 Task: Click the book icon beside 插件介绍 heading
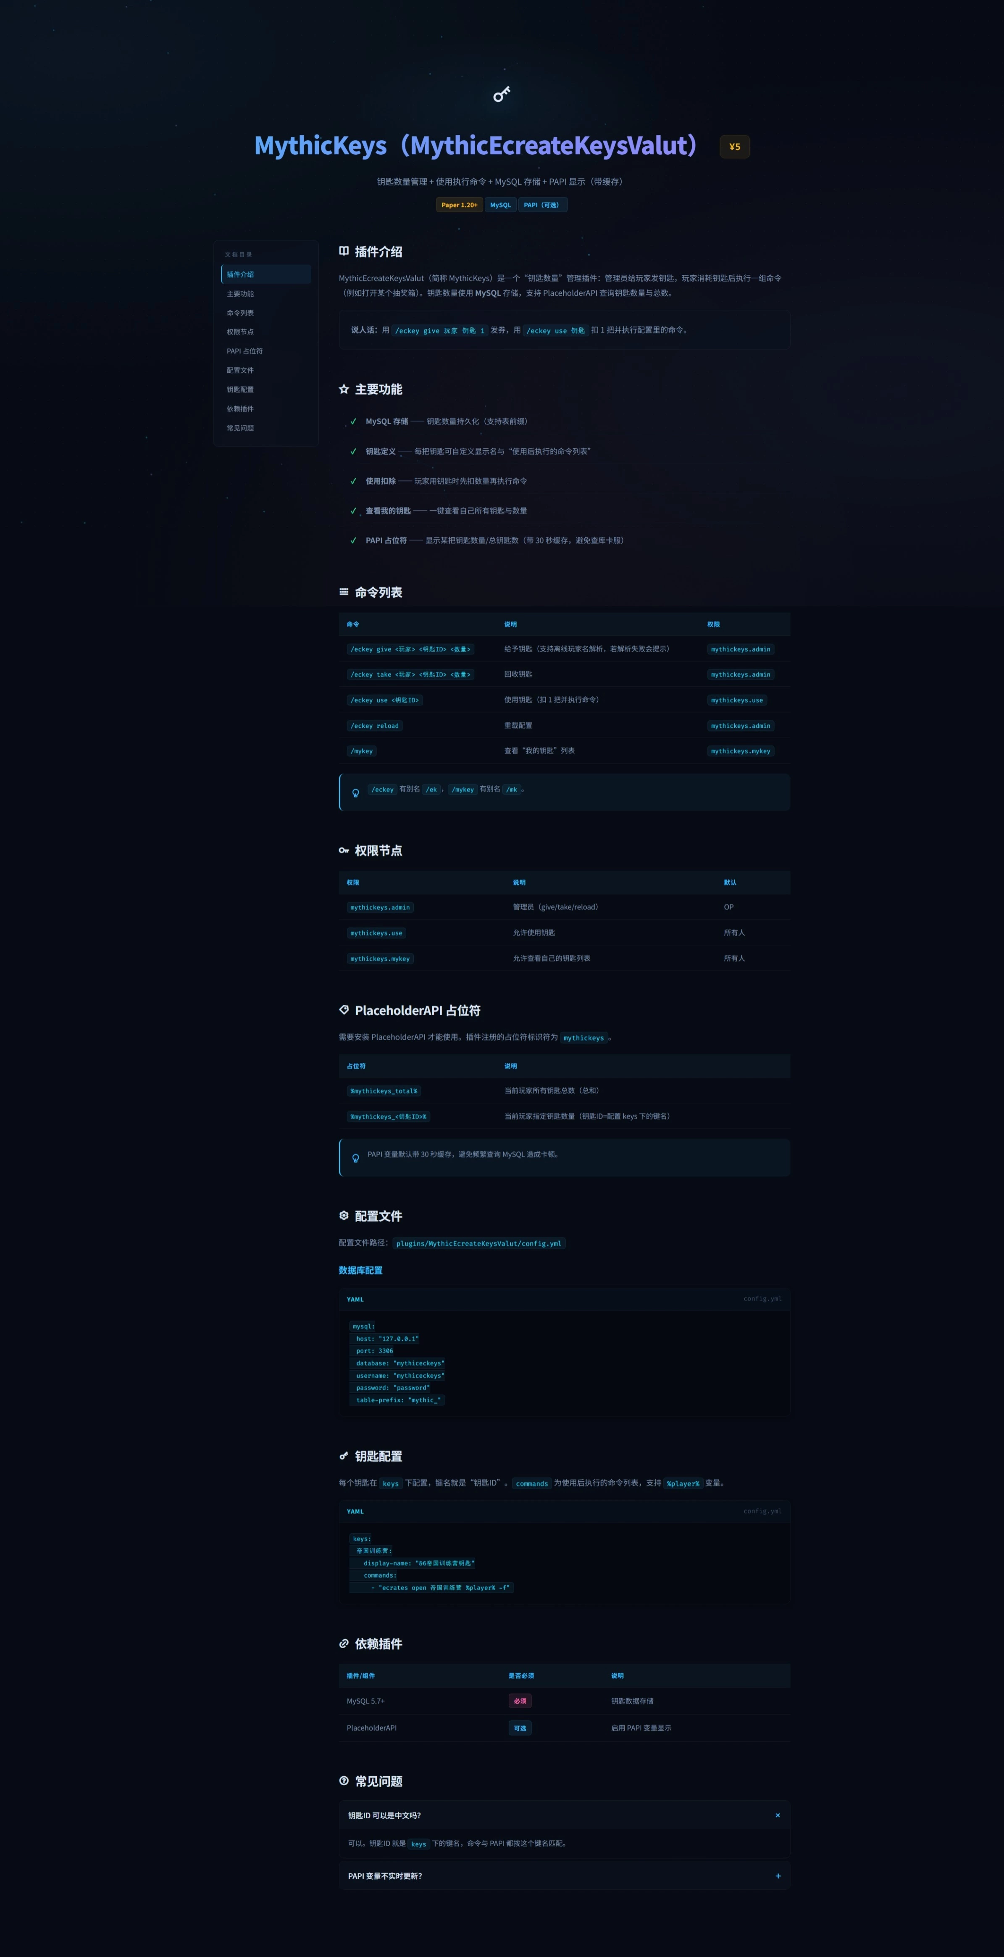(x=344, y=251)
